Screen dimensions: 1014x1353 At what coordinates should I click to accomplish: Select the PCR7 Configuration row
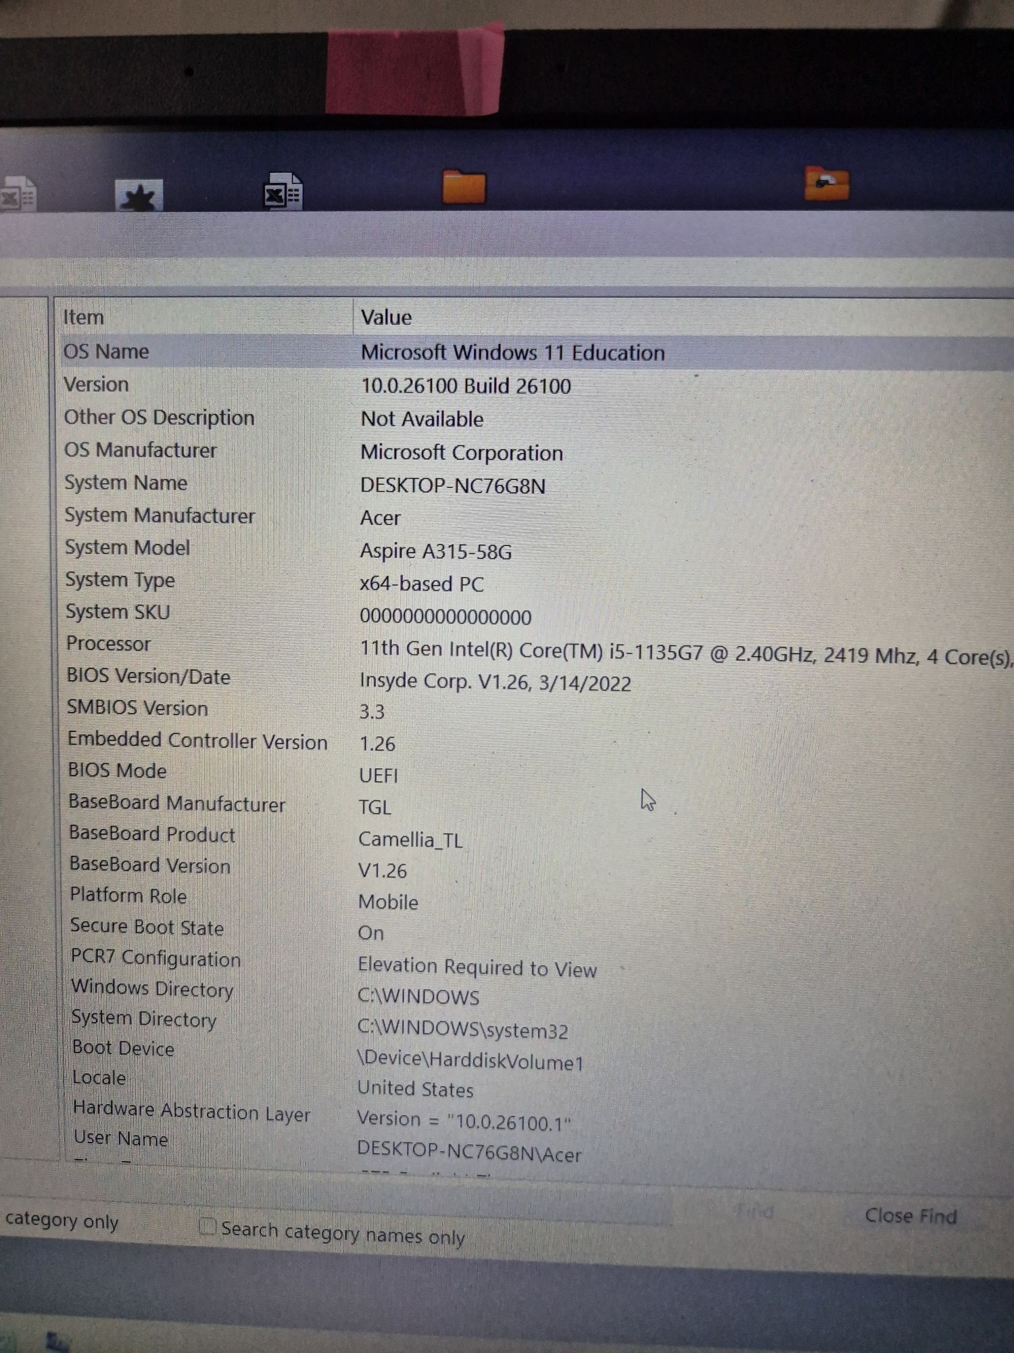(x=156, y=958)
